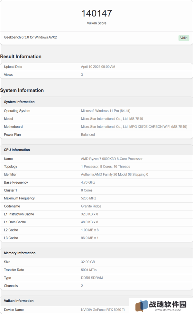Click Geekbench 6.3.0 for Windows AVX2 text
The height and width of the screenshot is (314, 193).
[x=30, y=37]
